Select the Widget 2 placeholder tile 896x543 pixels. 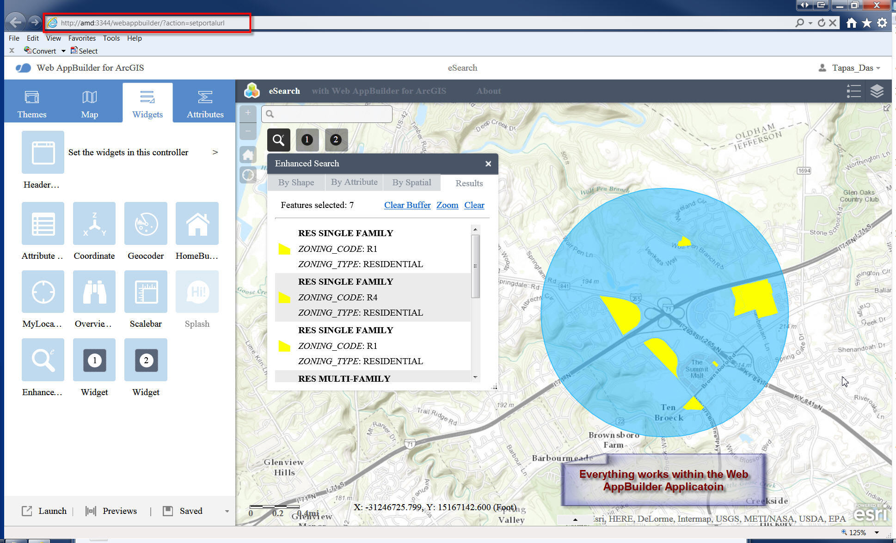(x=146, y=360)
